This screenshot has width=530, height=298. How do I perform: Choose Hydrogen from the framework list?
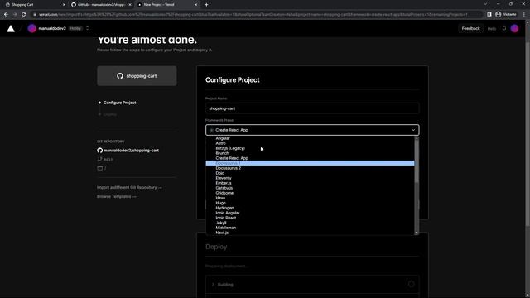pyautogui.click(x=310, y=208)
